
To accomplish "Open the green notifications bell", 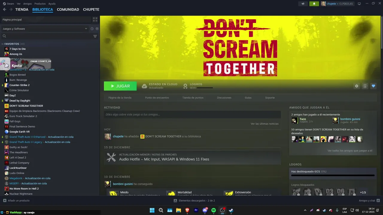I will [x=314, y=4].
